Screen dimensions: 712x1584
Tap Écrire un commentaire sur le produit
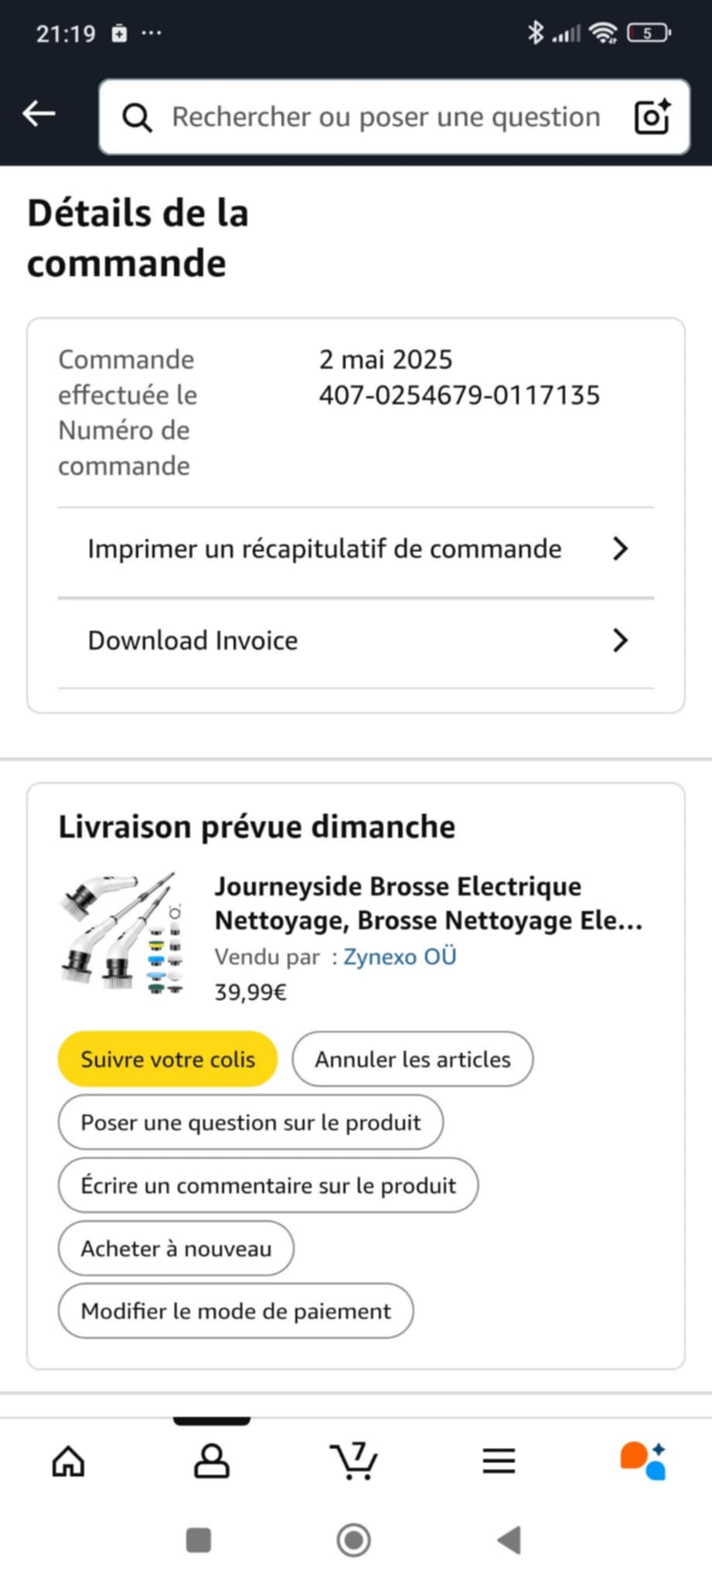pos(268,1185)
